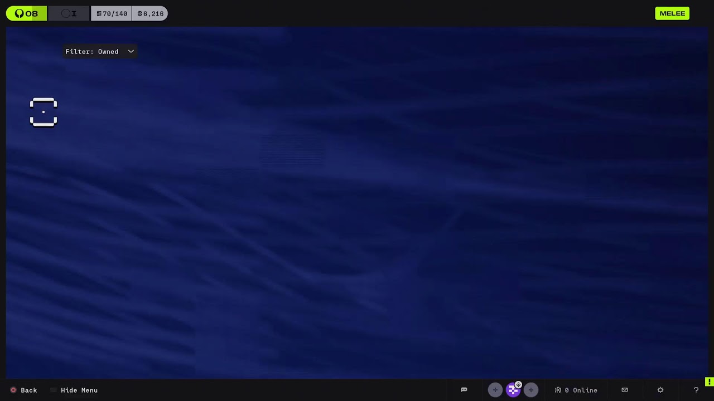The height and width of the screenshot is (401, 714).
Task: Click the 70/140 inventory counter
Action: (x=112, y=13)
